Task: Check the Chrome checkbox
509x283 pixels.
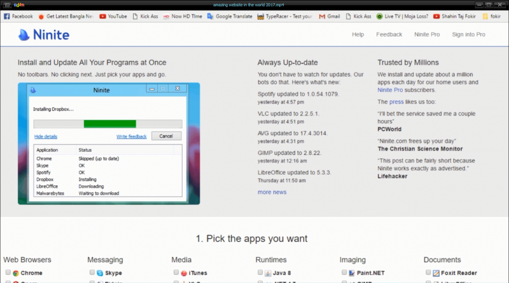Action: point(8,272)
